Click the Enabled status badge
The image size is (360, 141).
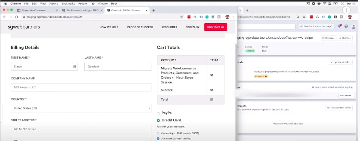tap(250, 51)
